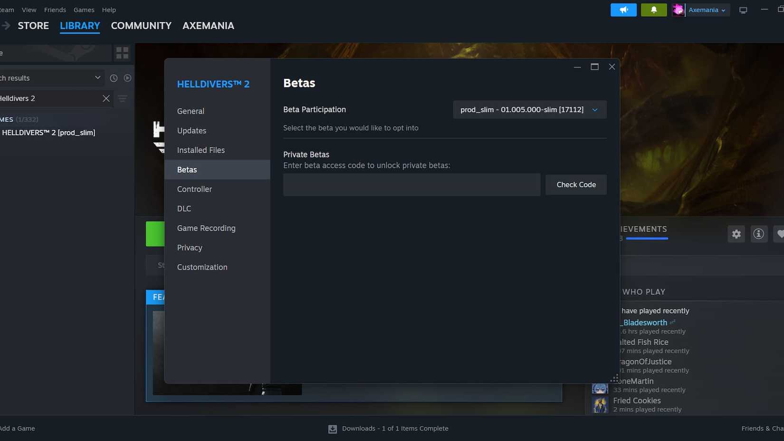Open the Friends menu
The height and width of the screenshot is (441, 784).
(55, 10)
